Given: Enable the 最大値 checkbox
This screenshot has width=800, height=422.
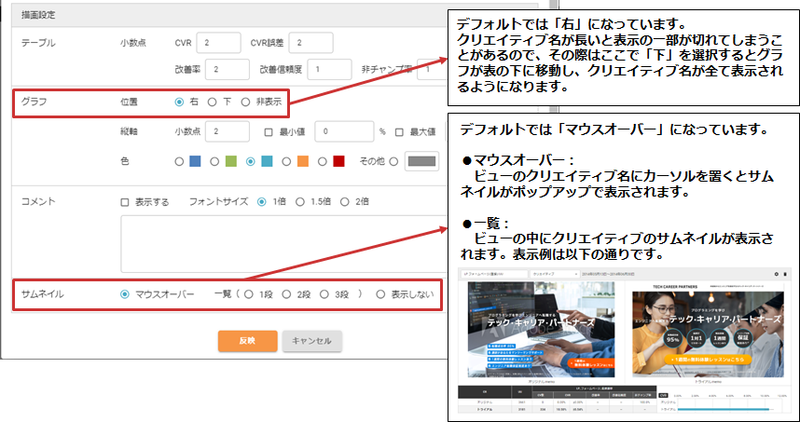Looking at the screenshot, I should click(399, 132).
